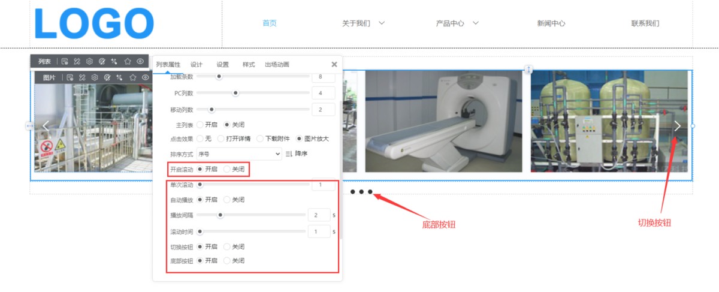Open the 排序方式 dropdown
Screen dimensions: 719x292
(x=238, y=154)
